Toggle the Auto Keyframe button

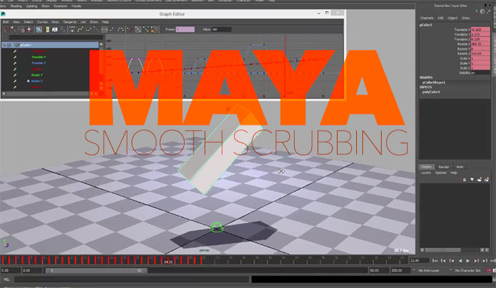[488, 270]
